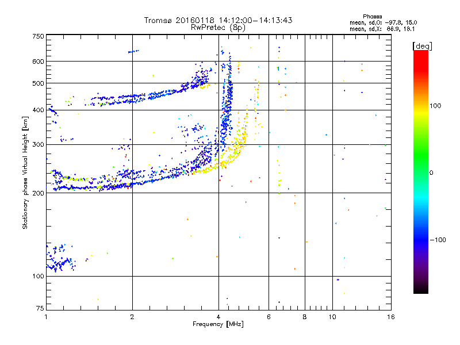Click the '[deg]' colorbar unit label
This screenshot has width=460, height=345.
coord(422,47)
